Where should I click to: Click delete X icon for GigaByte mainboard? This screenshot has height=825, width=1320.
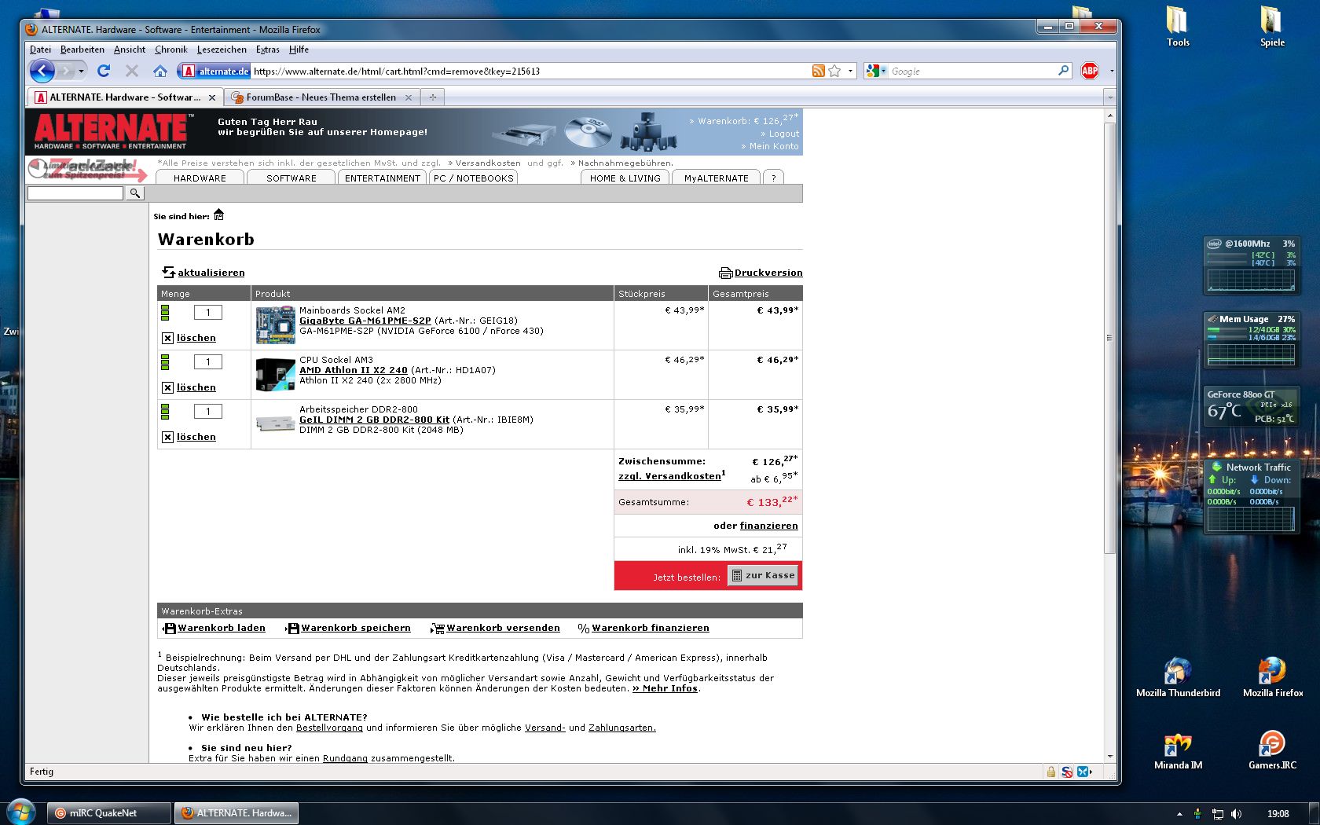coord(167,338)
